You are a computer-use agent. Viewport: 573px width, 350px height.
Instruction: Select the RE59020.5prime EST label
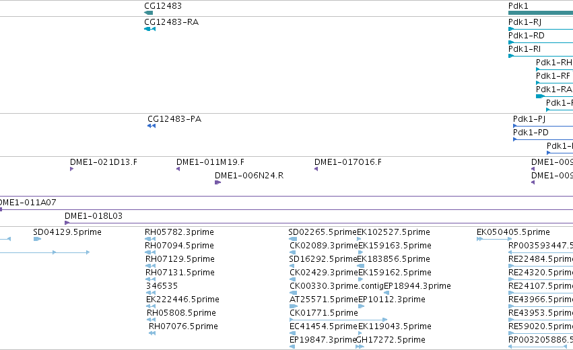tap(541, 326)
